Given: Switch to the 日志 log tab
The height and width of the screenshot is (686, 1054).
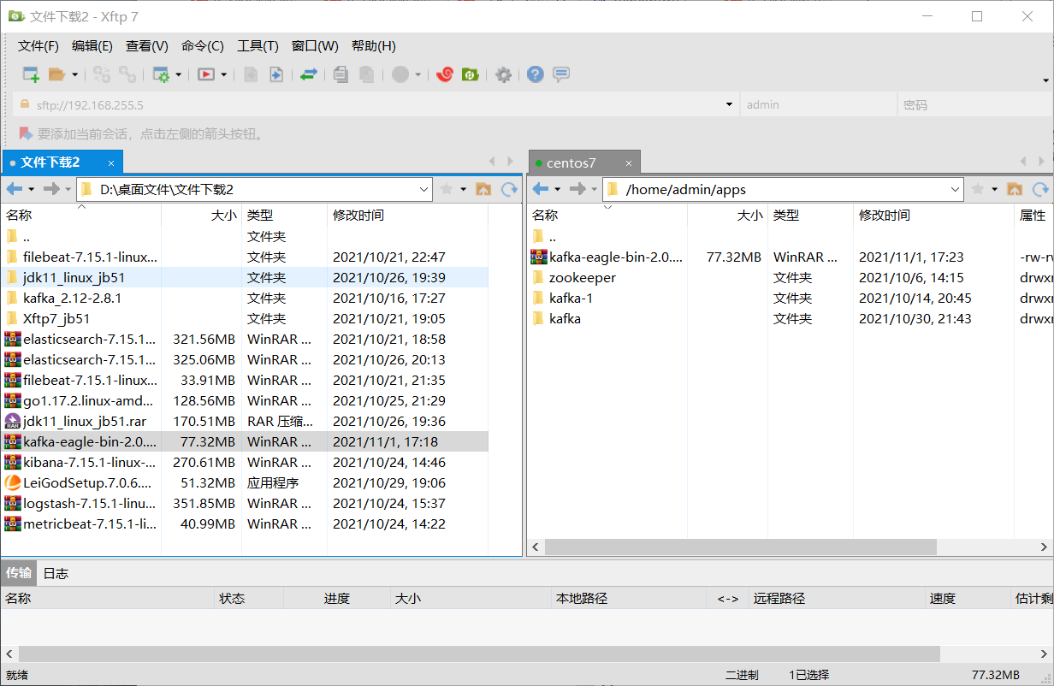Looking at the screenshot, I should tap(56, 573).
